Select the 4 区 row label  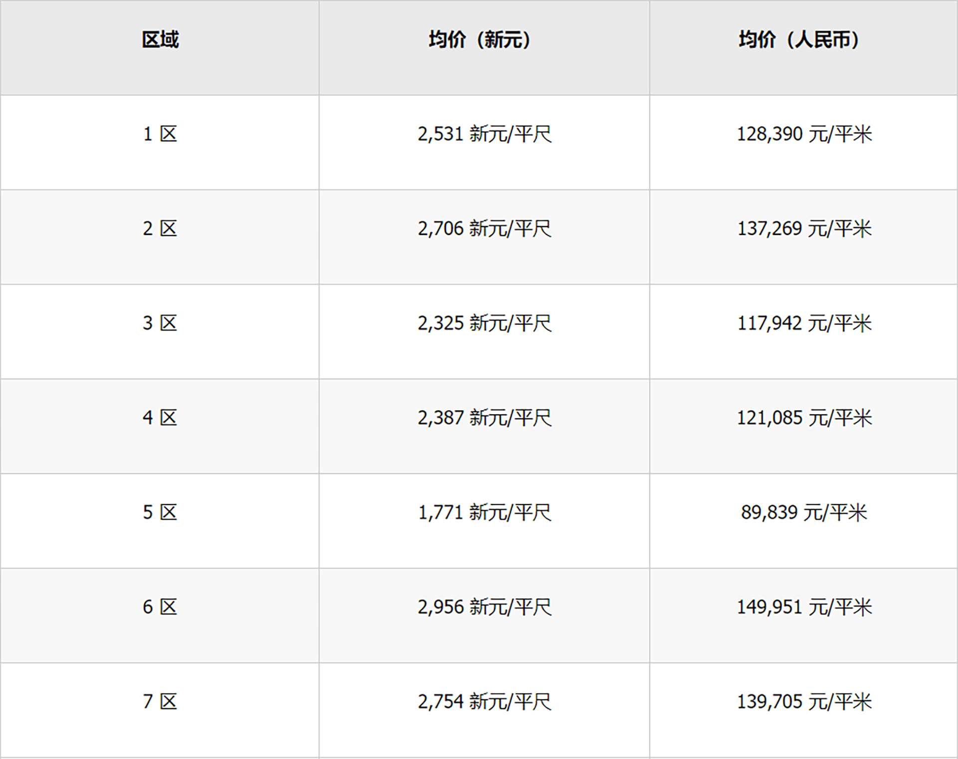[x=160, y=418]
